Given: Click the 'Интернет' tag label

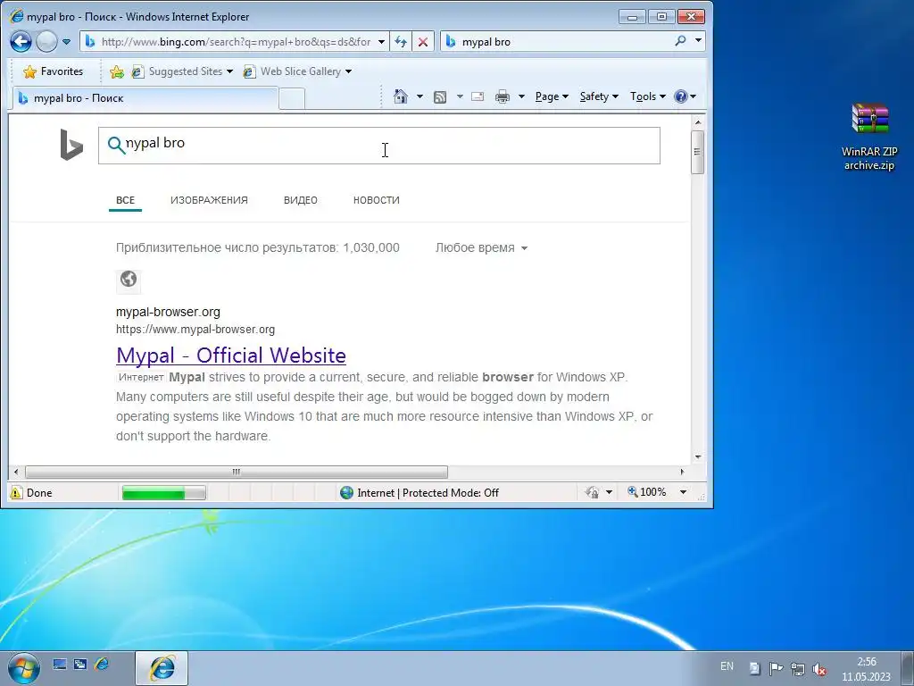Looking at the screenshot, I should 141,378.
